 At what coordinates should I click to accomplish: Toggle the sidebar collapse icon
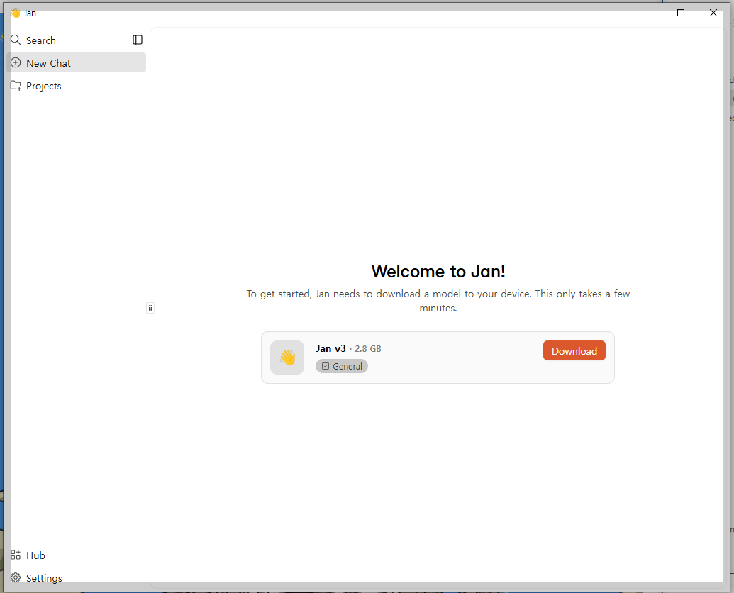tap(137, 40)
